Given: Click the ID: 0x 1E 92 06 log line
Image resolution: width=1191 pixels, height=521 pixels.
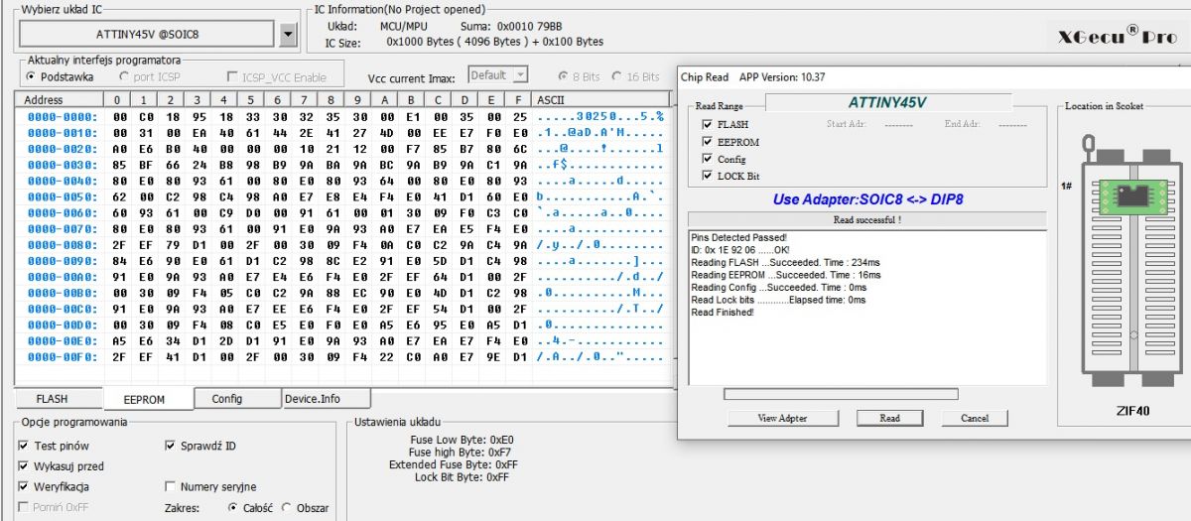Looking at the screenshot, I should 740,250.
